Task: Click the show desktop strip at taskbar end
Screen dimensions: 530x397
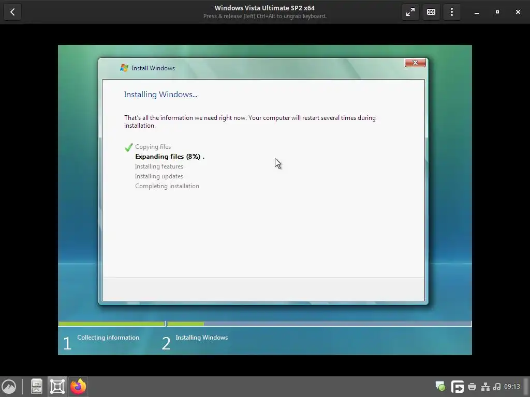Action: (x=526, y=387)
